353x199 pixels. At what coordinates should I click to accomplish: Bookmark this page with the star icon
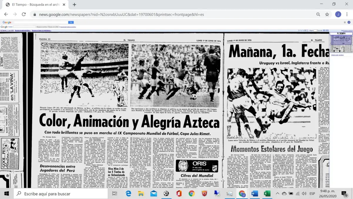(x=327, y=14)
